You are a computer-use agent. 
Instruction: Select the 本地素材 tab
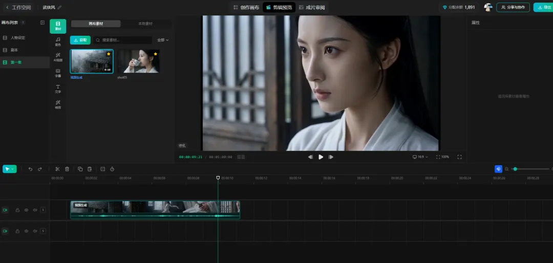click(x=145, y=24)
